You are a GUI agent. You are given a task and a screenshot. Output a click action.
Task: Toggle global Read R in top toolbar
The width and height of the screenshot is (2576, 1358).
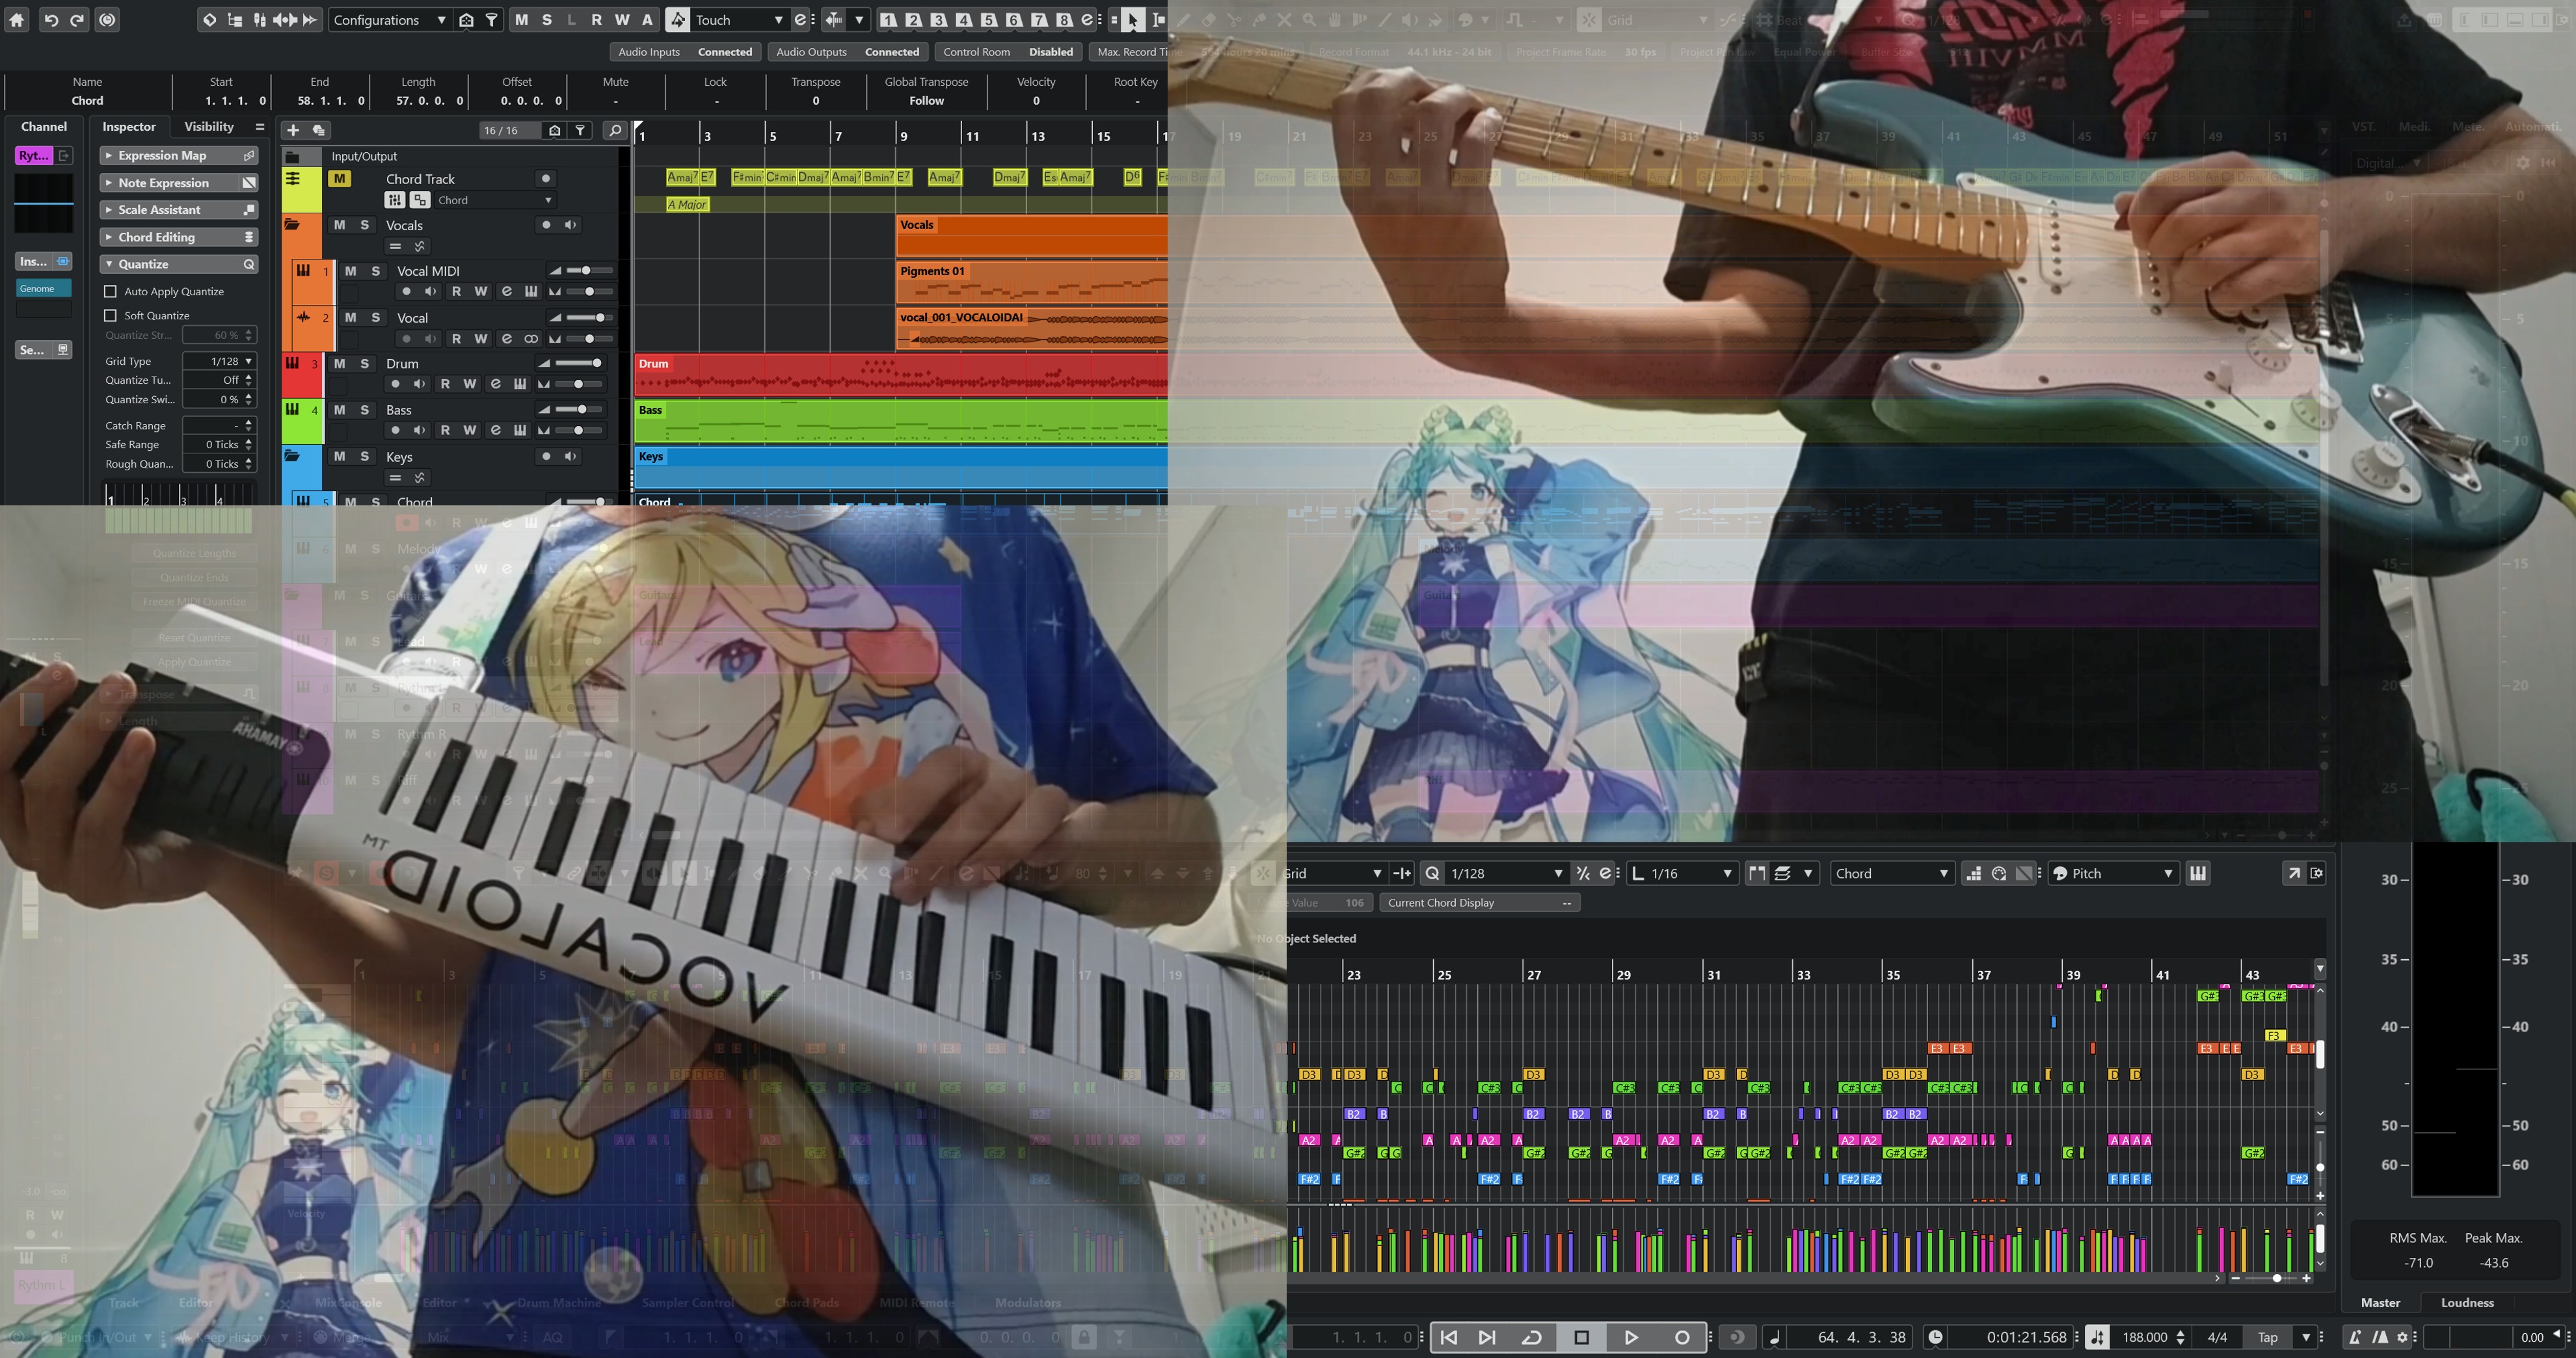(597, 20)
